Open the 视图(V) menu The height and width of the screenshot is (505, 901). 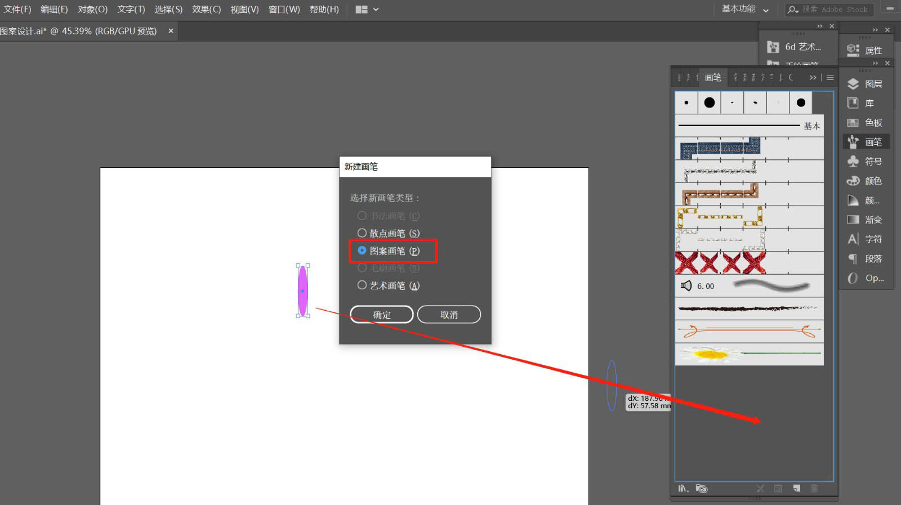coord(244,10)
